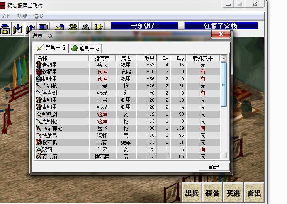This screenshot has width=287, height=204.
Task: Click the sword icon beside 镔铁剑
Action: [39, 114]
